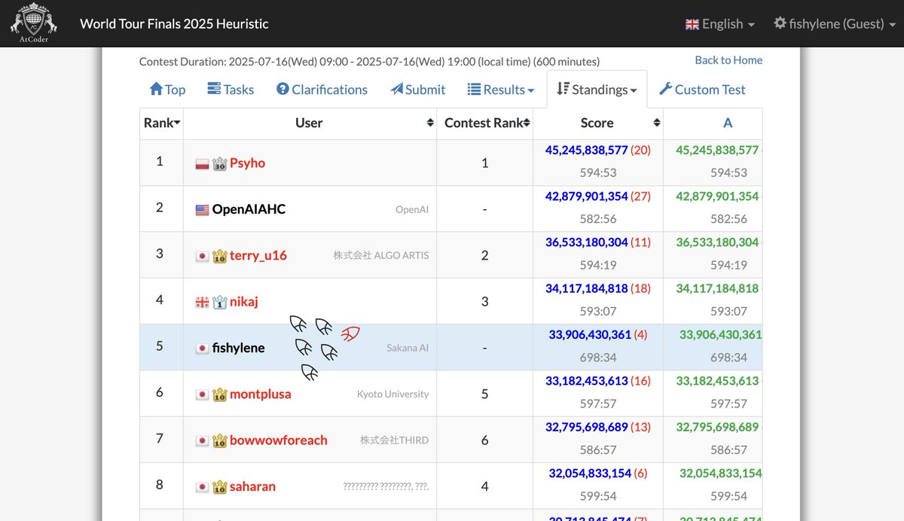Click the Japan flag beside saharan
This screenshot has width=904, height=521.
[x=202, y=487]
